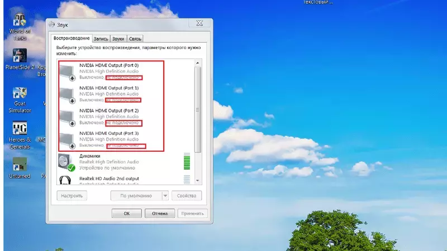
Task: Click the speaker icon in Звук title bar
Action: [51, 25]
